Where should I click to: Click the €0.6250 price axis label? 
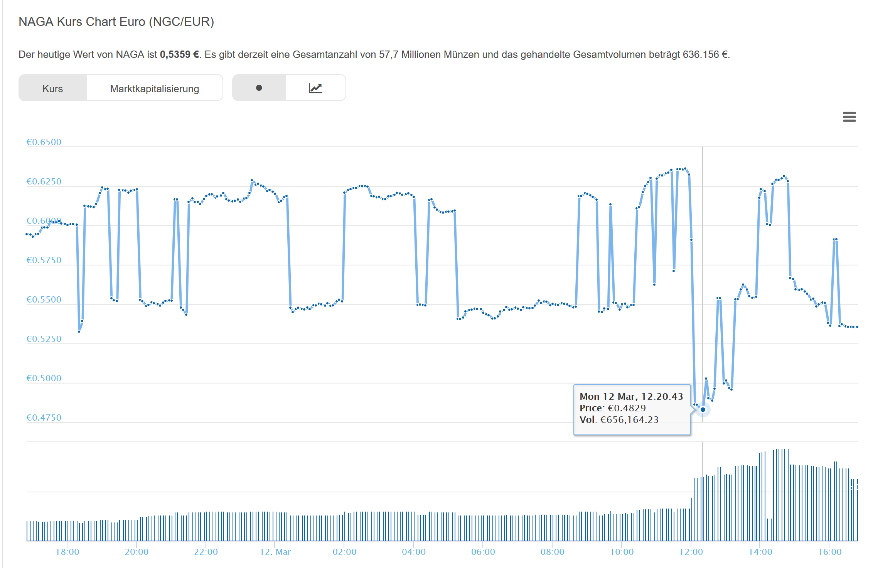tap(44, 181)
